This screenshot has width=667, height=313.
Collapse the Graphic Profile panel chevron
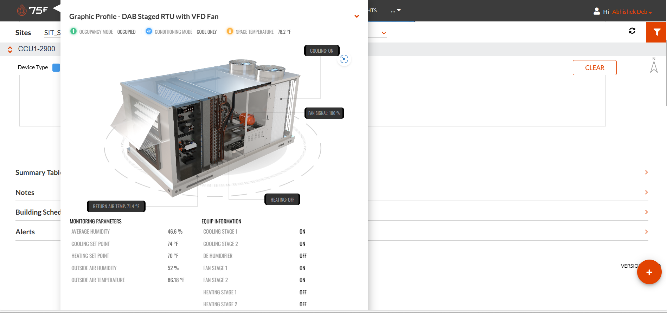[357, 17]
